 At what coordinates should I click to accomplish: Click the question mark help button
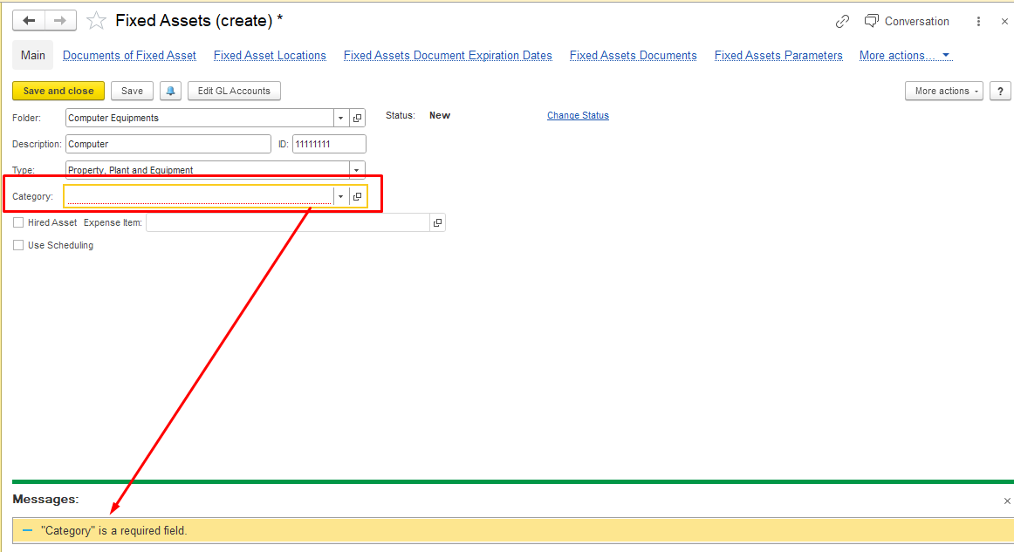click(999, 91)
